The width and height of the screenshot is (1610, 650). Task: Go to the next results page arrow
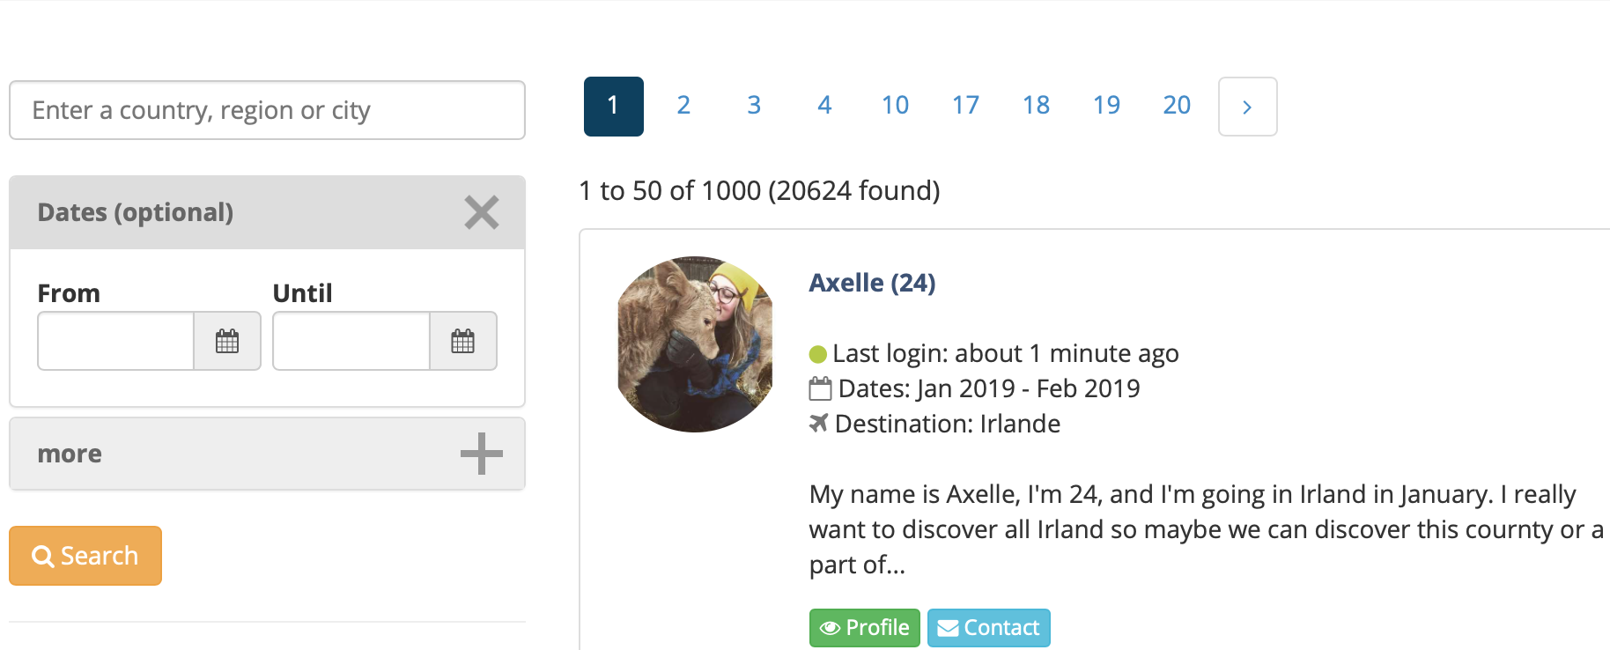(x=1247, y=107)
